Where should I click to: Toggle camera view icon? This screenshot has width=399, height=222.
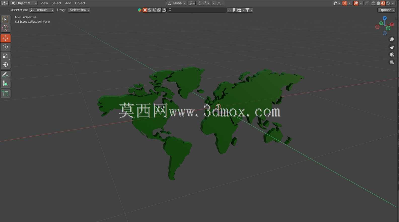point(392,54)
